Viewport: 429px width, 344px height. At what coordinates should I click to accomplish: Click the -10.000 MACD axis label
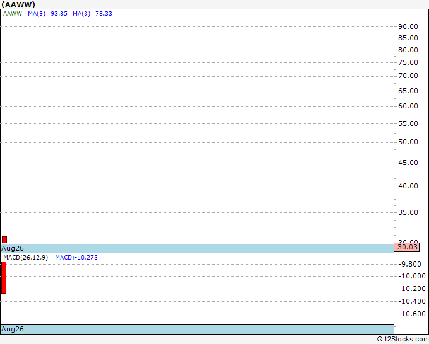pyautogui.click(x=411, y=276)
